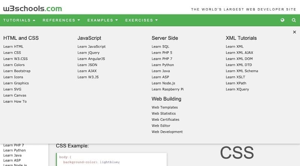The height and width of the screenshot is (166, 300).
Task: Open Learn XML tutorial
Action: (235, 46)
